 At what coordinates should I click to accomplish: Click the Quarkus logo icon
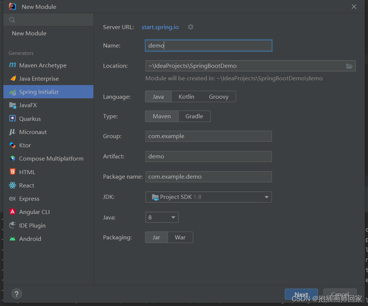(13, 118)
